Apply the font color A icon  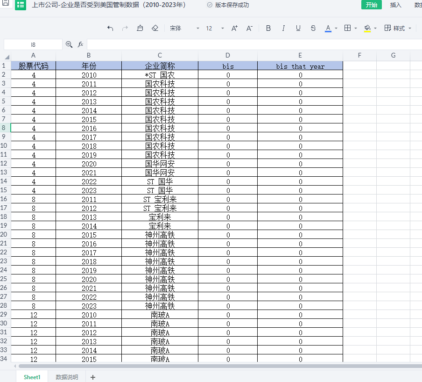tap(328, 28)
